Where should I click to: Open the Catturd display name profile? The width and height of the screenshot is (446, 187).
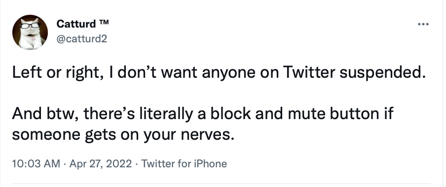[x=76, y=24]
